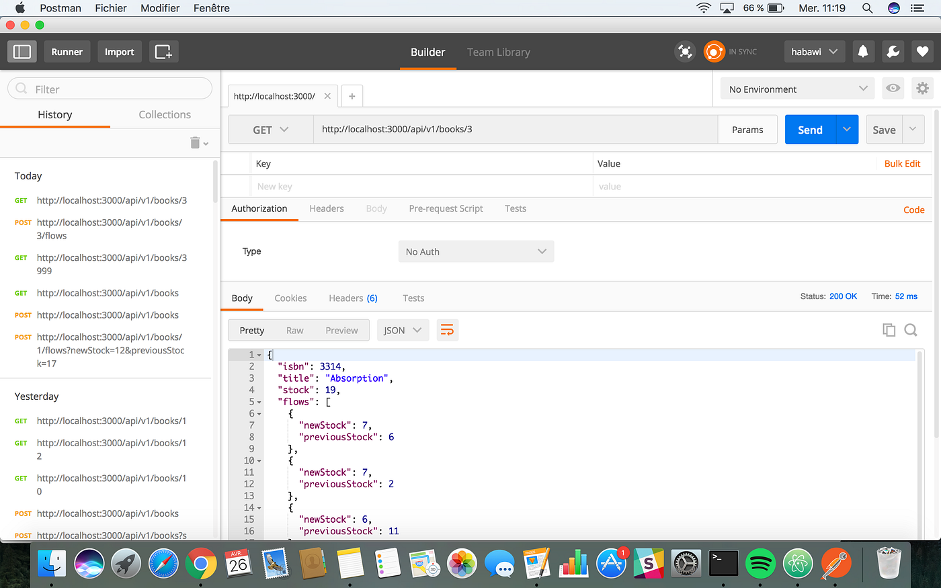This screenshot has width=941, height=588.
Task: Open the GET method dropdown
Action: [271, 129]
